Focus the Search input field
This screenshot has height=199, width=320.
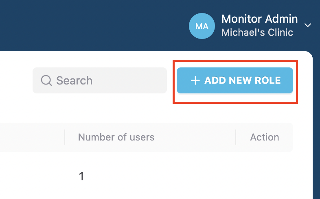pyautogui.click(x=100, y=80)
